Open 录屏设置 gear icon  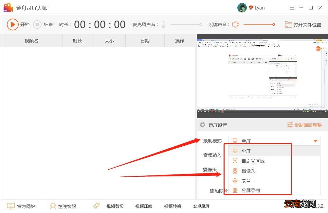[203, 125]
